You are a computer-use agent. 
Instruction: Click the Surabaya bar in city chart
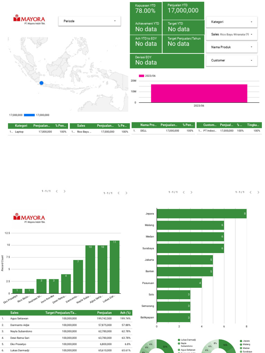pos(190,248)
